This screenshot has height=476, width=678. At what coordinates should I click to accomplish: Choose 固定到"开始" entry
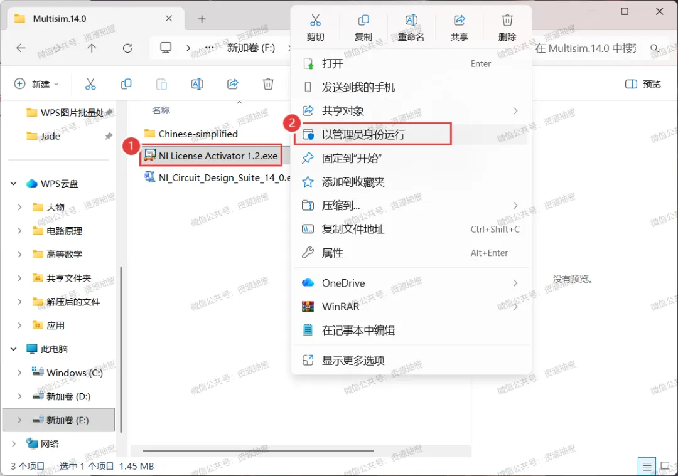[411, 158]
